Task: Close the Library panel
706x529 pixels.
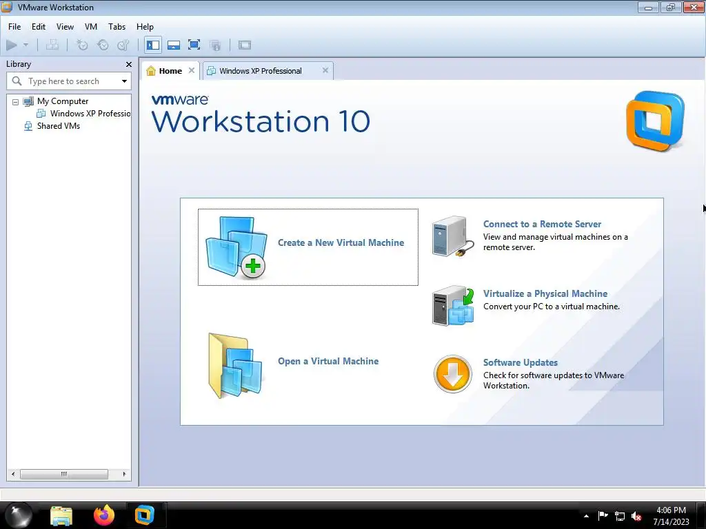Action: click(129, 64)
